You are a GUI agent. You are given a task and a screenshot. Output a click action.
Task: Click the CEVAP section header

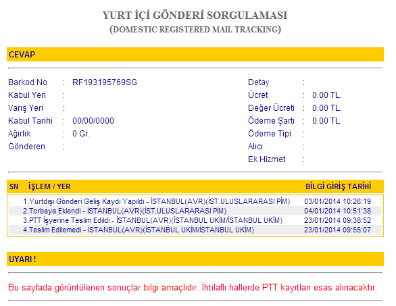tap(195, 54)
